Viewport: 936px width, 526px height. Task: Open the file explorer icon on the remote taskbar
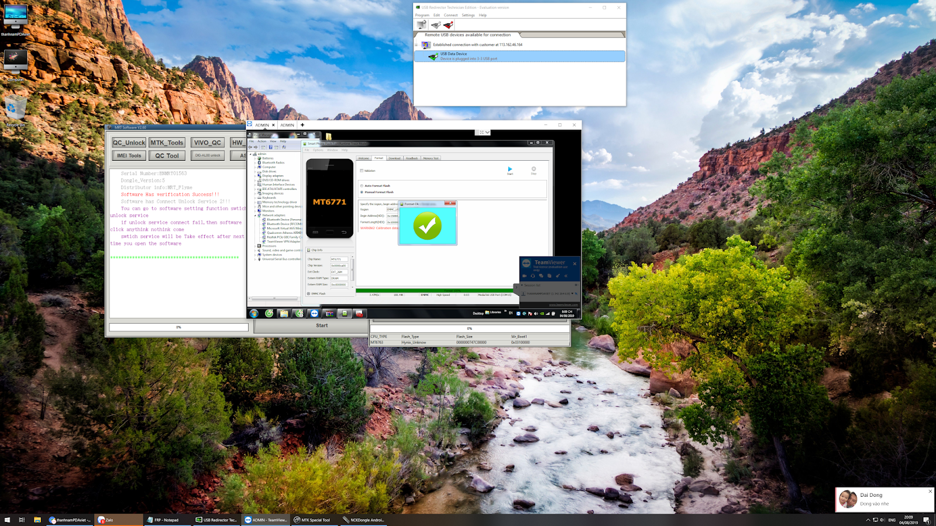coord(284,314)
